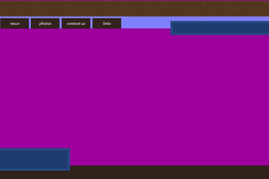Screen dimensions: 269x179
Task: Go to the contact us page
Action: 76,23
